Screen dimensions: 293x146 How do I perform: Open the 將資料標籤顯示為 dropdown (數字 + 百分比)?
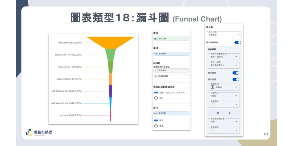[x=224, y=57]
